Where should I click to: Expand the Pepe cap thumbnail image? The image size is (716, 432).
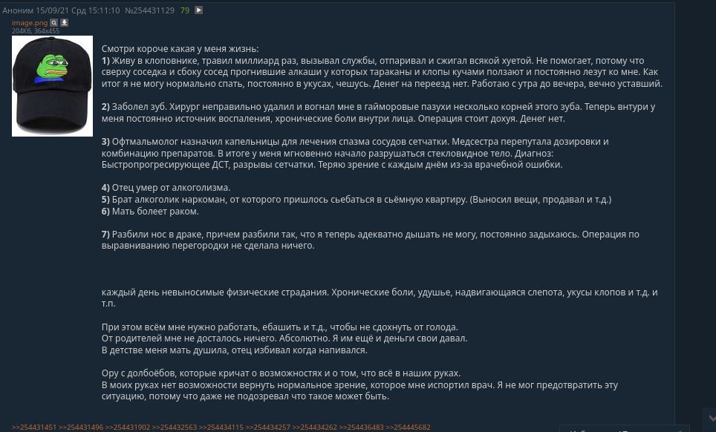tap(52, 86)
